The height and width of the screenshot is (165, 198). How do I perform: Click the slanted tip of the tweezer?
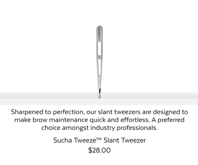[x=99, y=91]
